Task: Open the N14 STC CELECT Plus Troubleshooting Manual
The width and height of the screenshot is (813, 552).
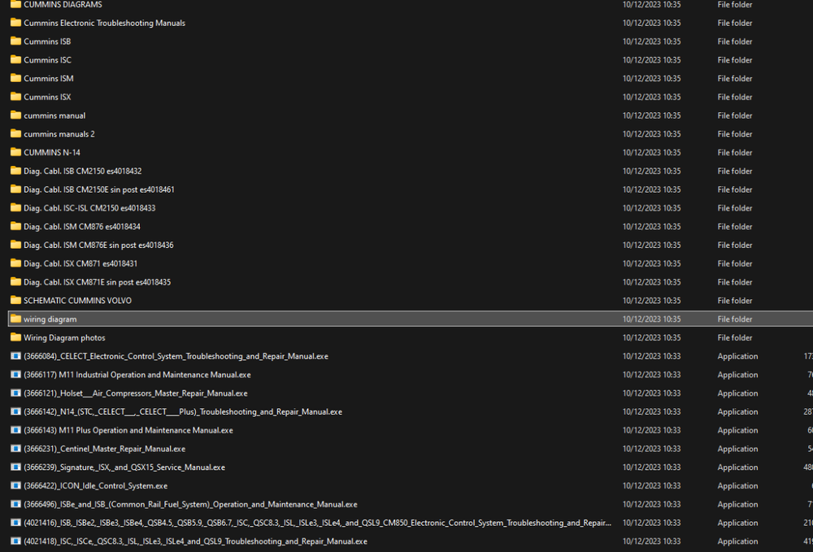Action: pyautogui.click(x=183, y=411)
